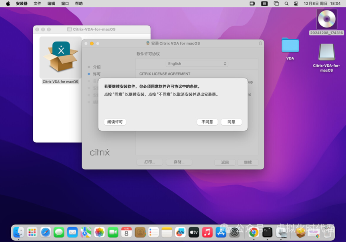Open the App Store from the Dock

[x=220, y=232]
